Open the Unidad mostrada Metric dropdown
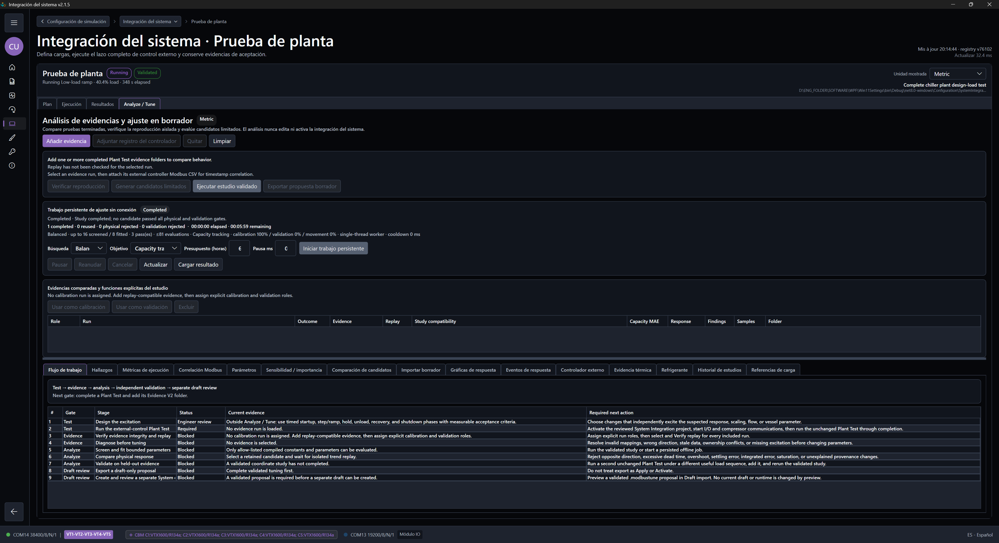This screenshot has width=999, height=543. click(x=957, y=74)
